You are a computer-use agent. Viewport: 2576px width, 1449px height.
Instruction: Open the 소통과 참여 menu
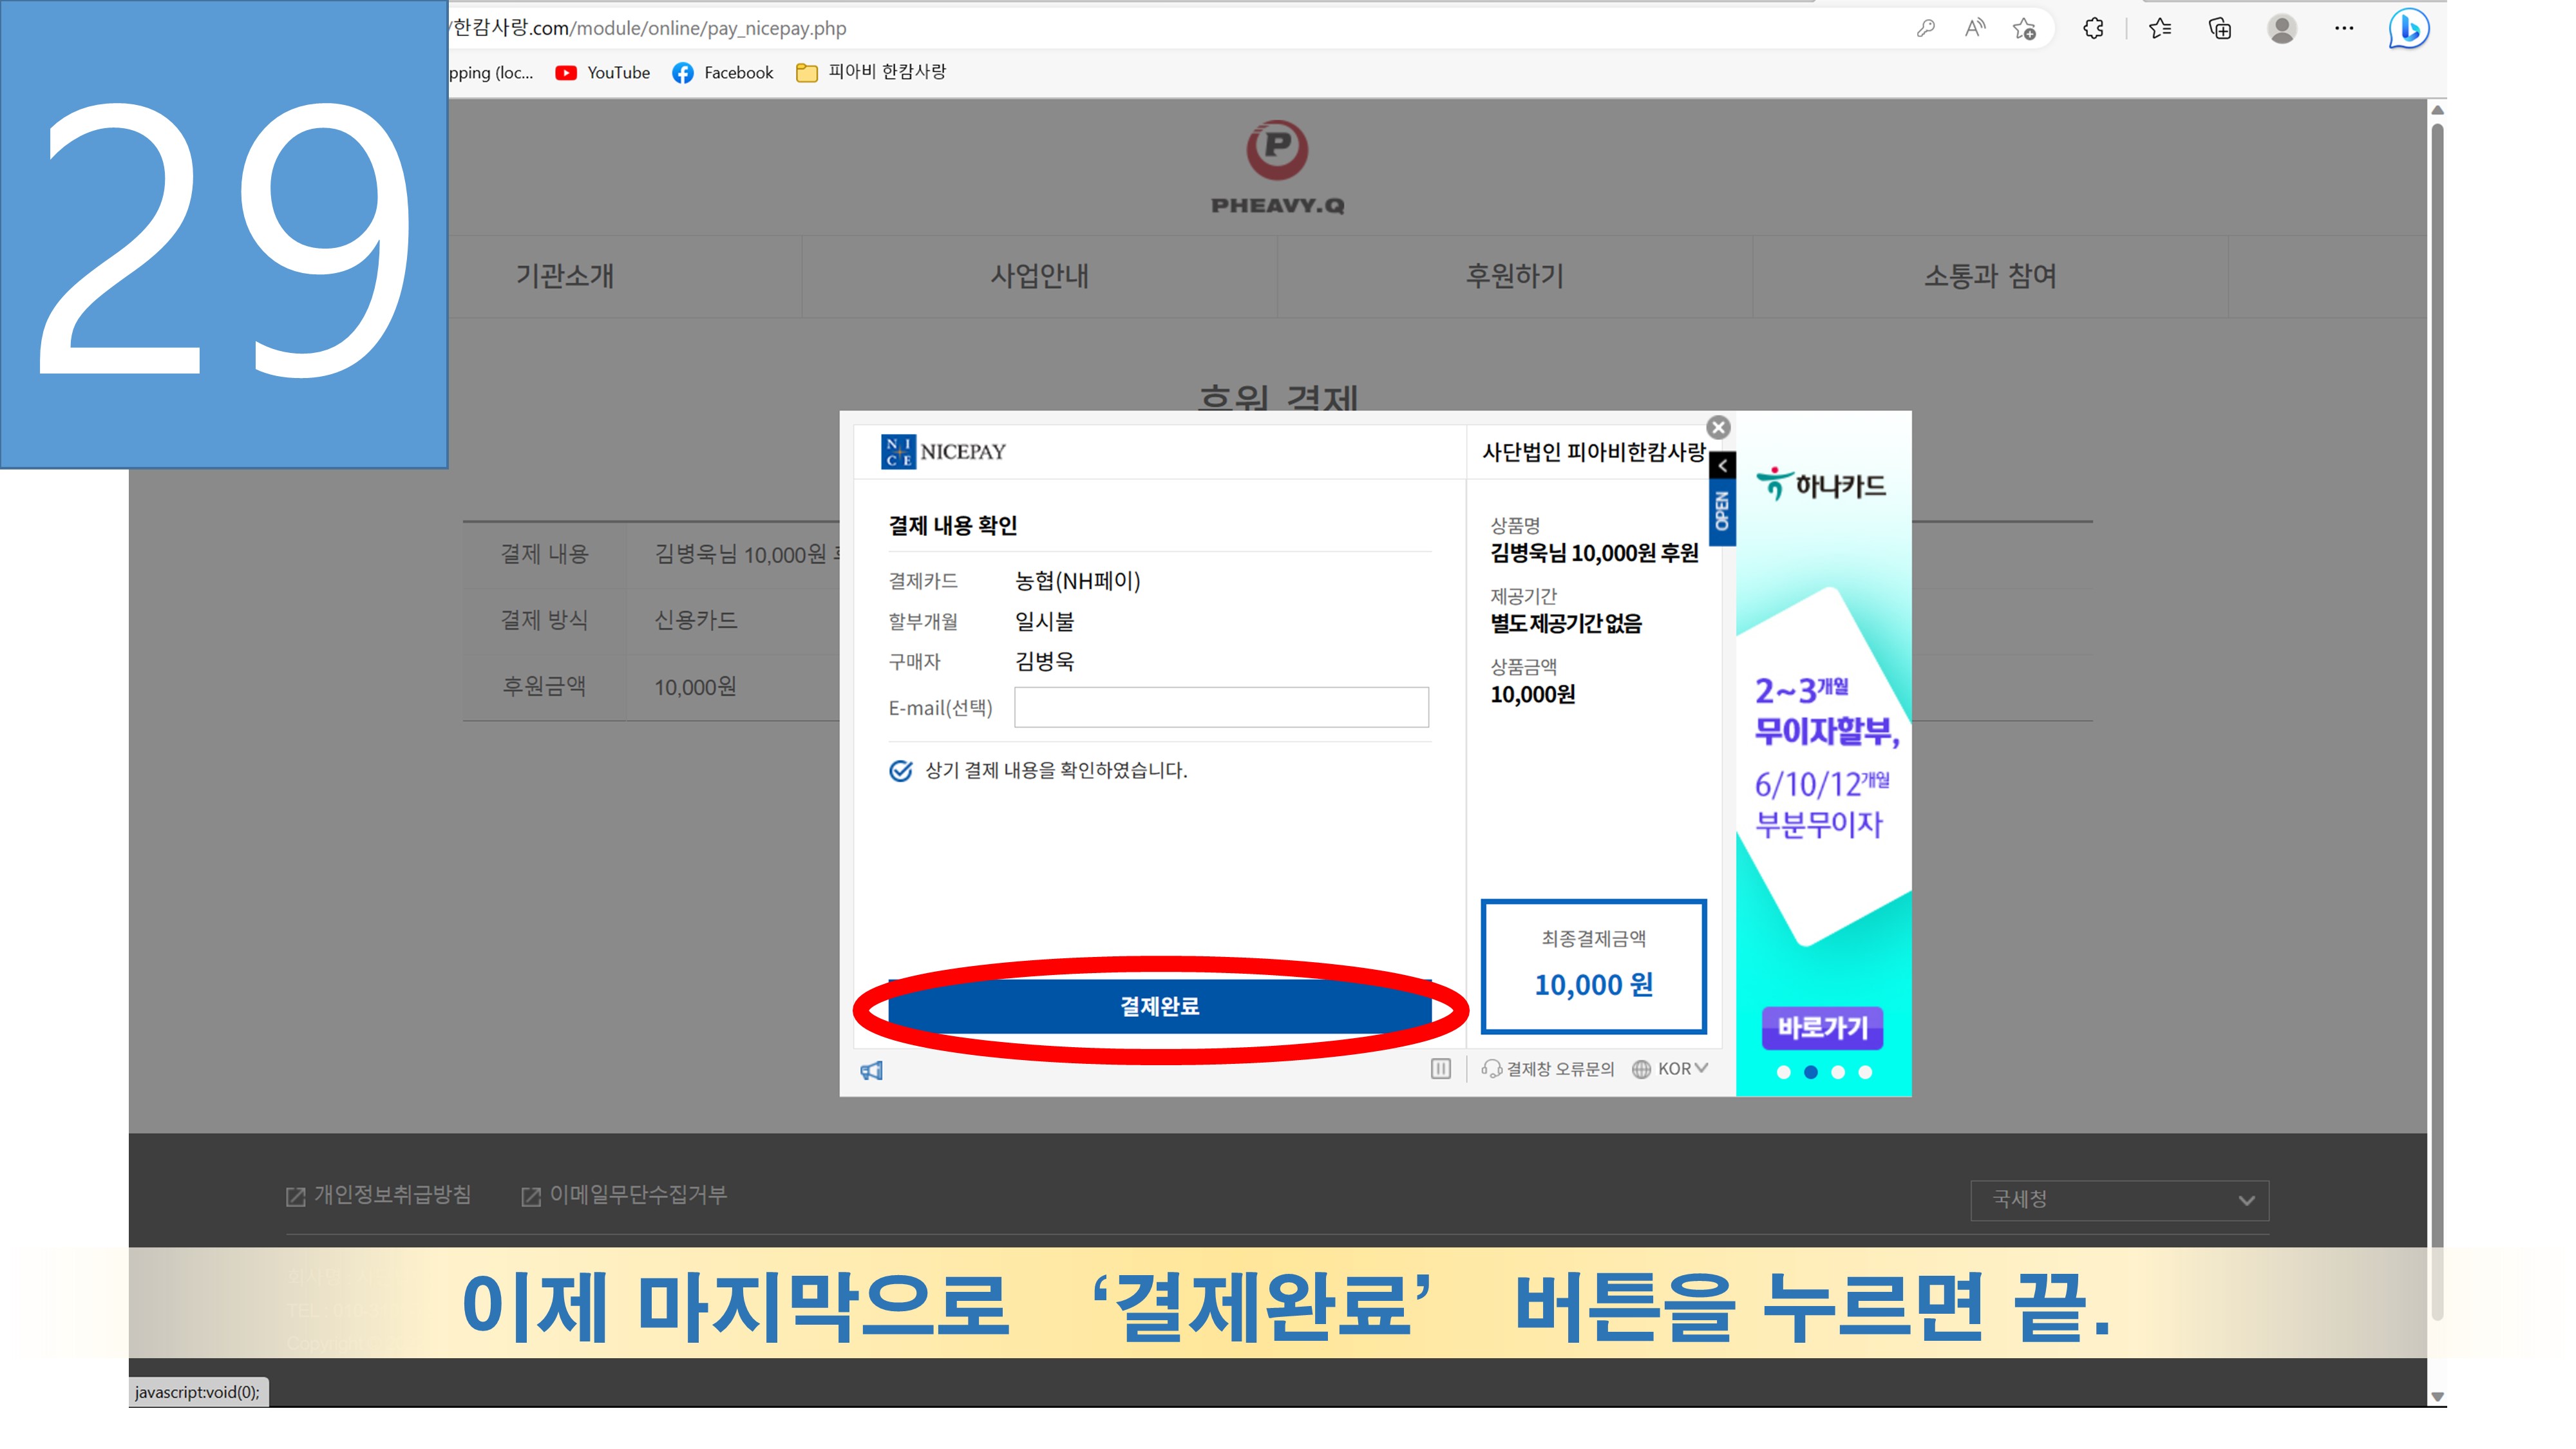pos(1990,276)
